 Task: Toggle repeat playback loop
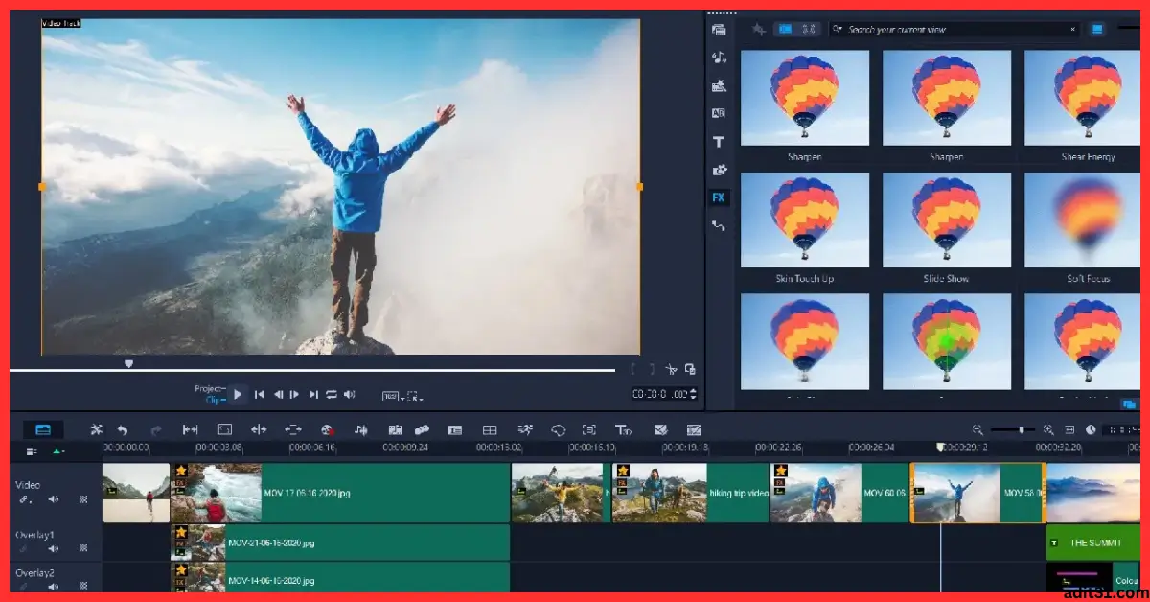(x=332, y=394)
